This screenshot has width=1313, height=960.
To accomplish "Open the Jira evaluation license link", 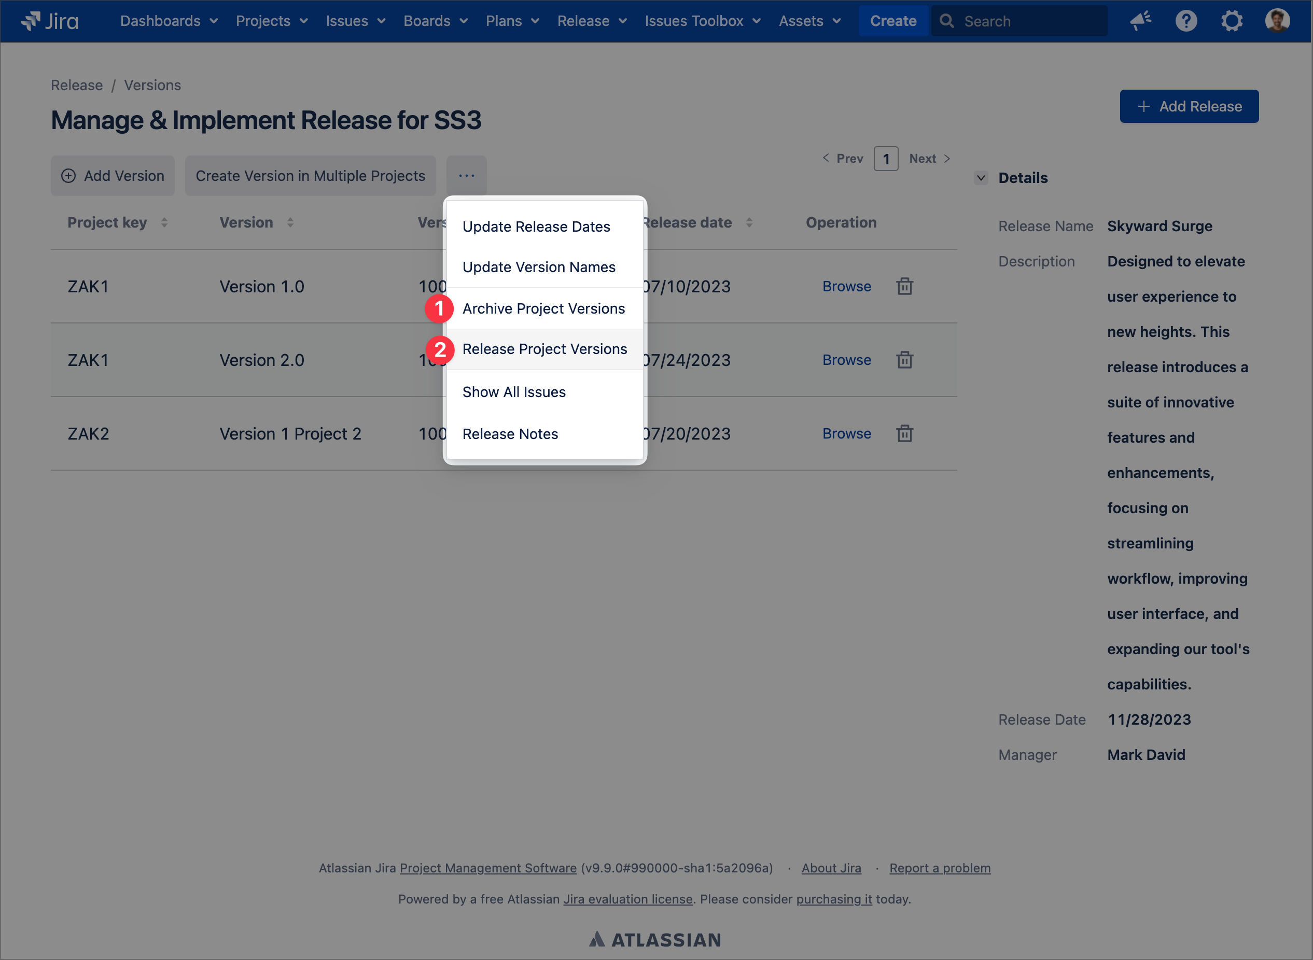I will (x=628, y=899).
